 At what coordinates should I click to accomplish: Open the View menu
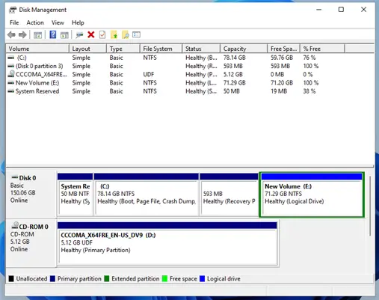tap(58, 22)
